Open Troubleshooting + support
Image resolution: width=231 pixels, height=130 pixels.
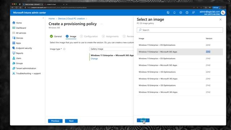(x=26, y=73)
